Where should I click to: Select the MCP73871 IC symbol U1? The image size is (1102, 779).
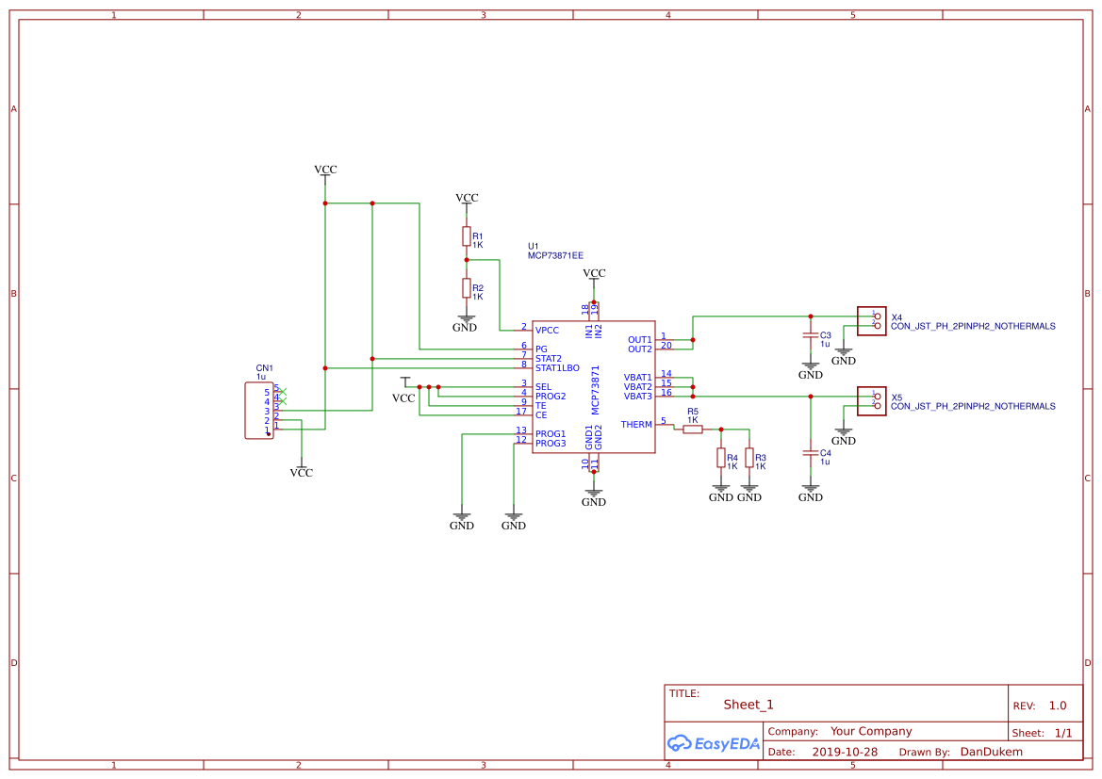pyautogui.click(x=594, y=386)
